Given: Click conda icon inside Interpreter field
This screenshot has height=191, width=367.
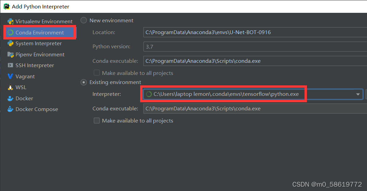Looking at the screenshot, I should point(149,94).
